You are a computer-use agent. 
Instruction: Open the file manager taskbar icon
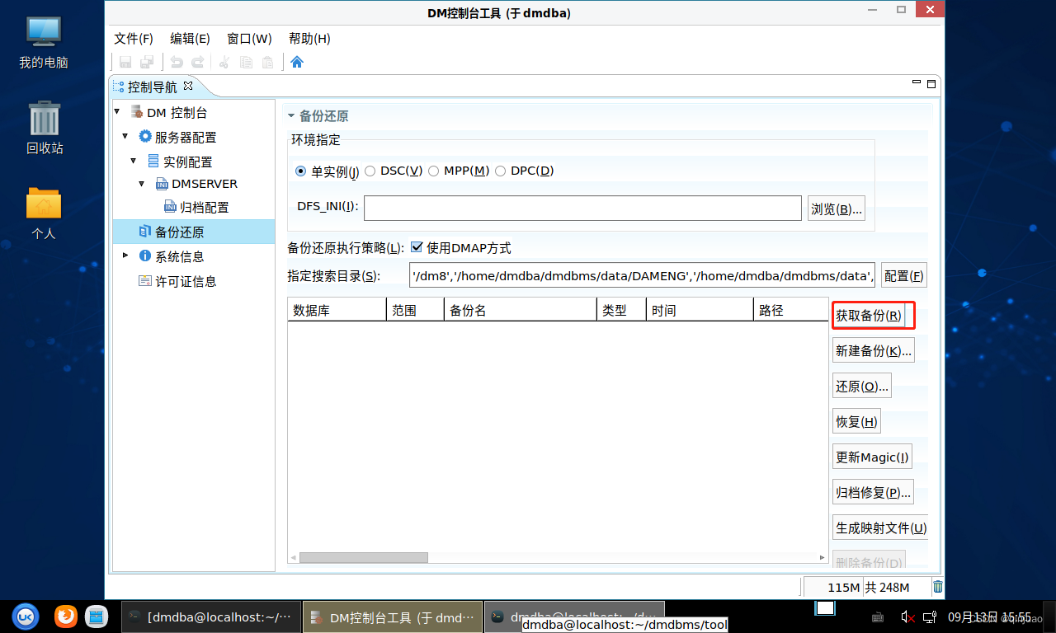(x=97, y=616)
